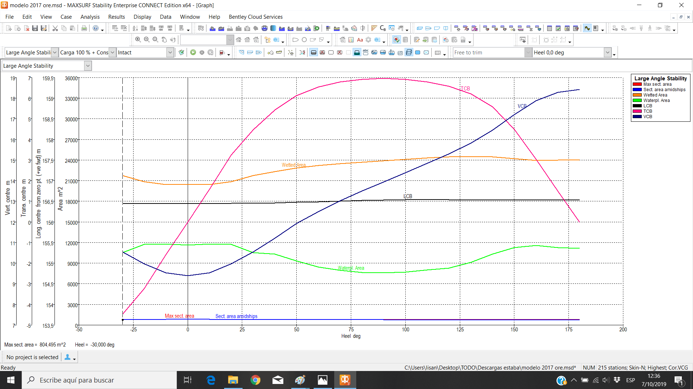The width and height of the screenshot is (693, 389).
Task: Switch to MAXSURF orange taskbar icon
Action: [345, 380]
